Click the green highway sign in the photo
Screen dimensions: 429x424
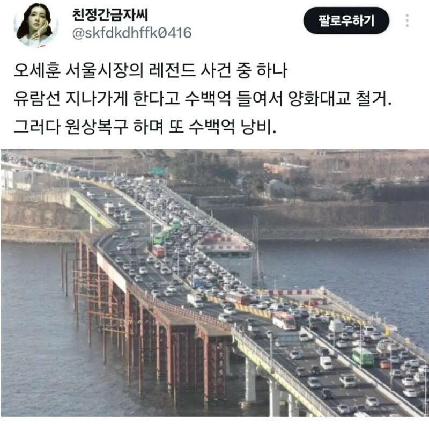tap(158, 171)
